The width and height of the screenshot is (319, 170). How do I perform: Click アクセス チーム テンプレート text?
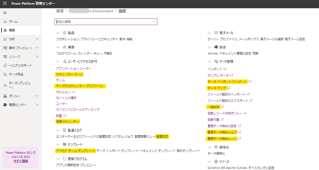coord(76,151)
